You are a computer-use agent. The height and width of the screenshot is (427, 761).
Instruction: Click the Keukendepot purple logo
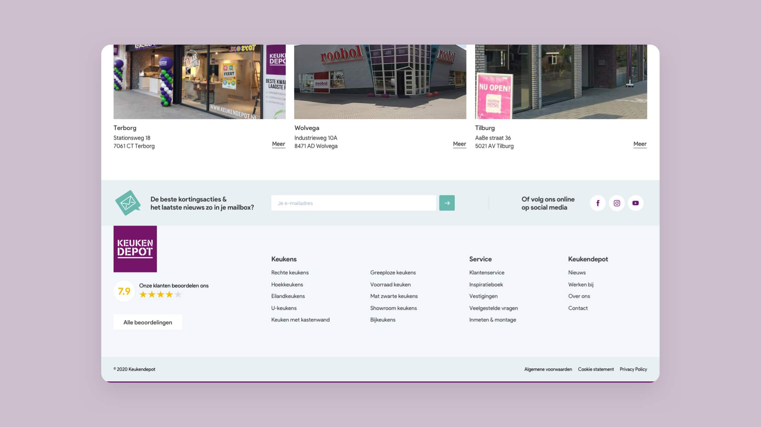(x=135, y=249)
